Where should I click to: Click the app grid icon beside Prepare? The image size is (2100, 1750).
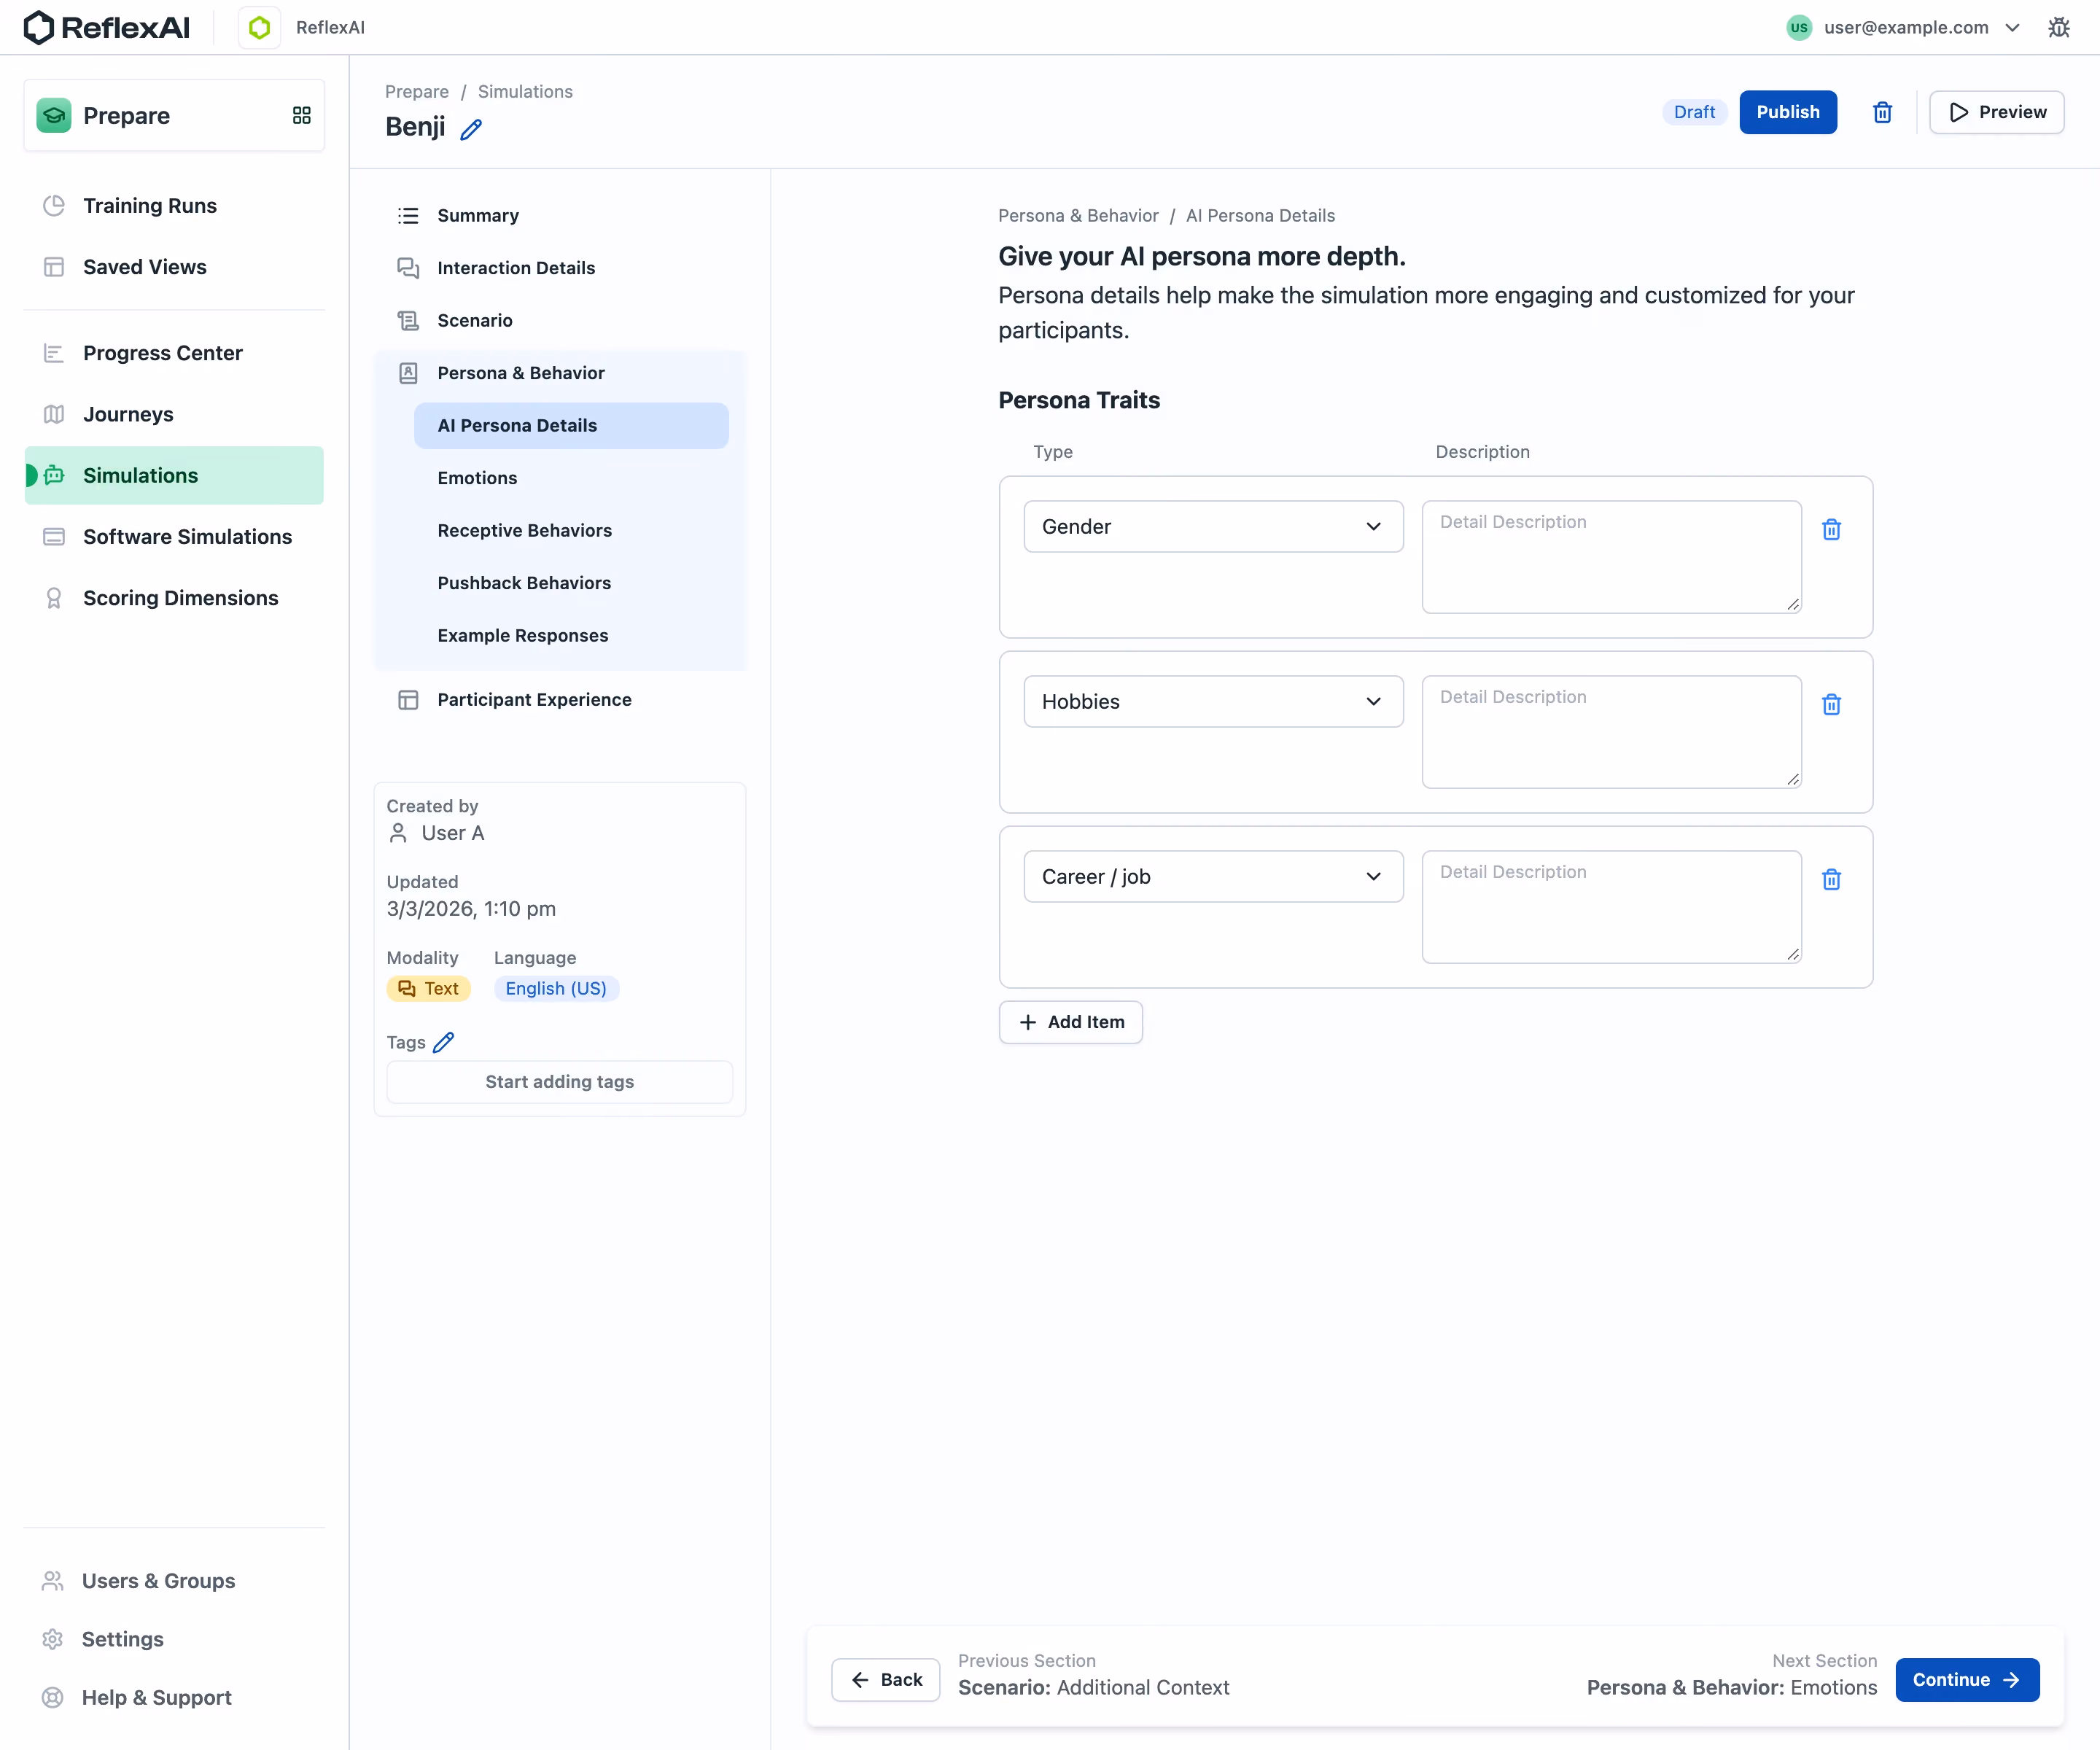click(301, 116)
